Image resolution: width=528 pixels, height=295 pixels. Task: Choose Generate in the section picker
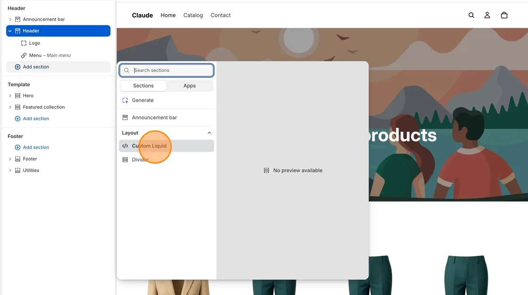pyautogui.click(x=166, y=100)
